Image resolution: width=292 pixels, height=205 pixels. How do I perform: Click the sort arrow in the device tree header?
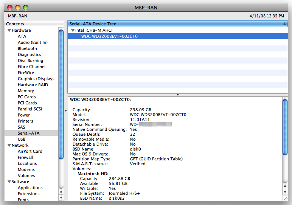[x=284, y=24]
